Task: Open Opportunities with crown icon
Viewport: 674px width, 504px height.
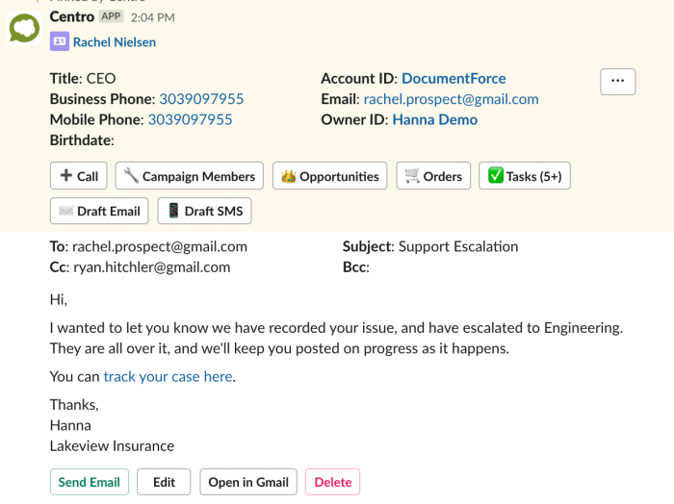Action: click(329, 176)
